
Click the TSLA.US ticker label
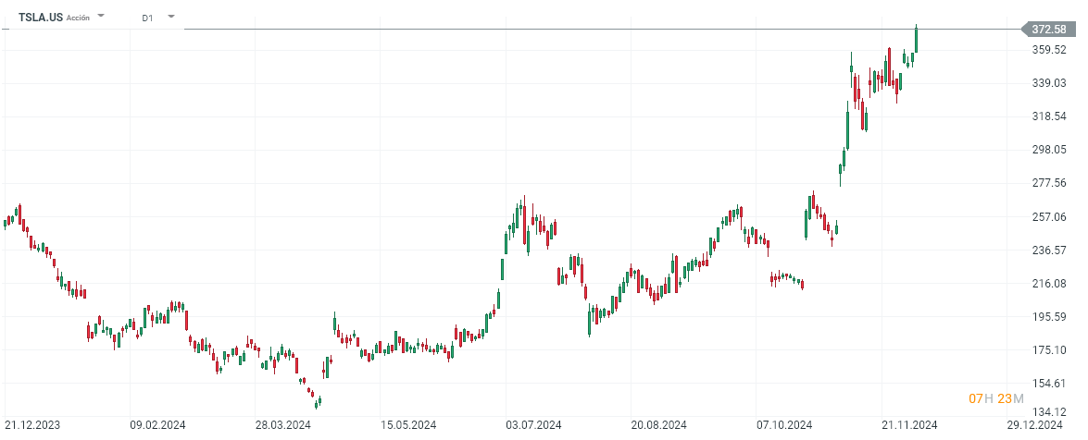41,17
